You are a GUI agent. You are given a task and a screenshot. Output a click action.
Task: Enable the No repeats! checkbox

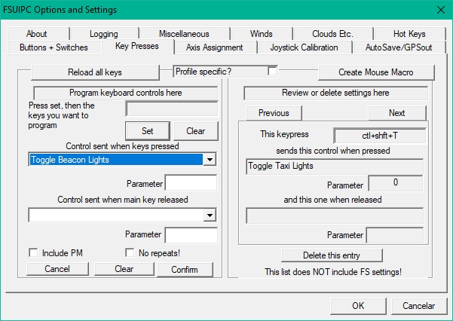pyautogui.click(x=130, y=253)
